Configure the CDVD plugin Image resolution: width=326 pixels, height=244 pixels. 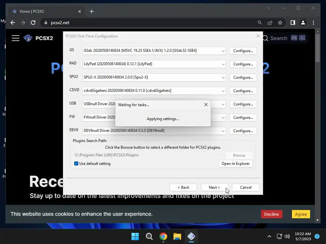243,91
